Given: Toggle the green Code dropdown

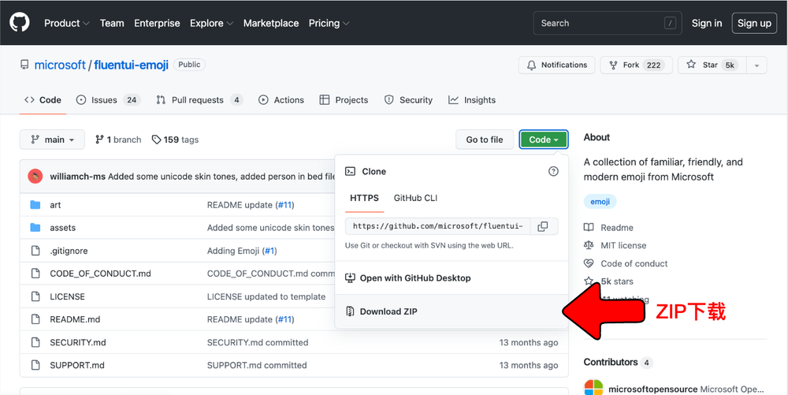Looking at the screenshot, I should 543,140.
